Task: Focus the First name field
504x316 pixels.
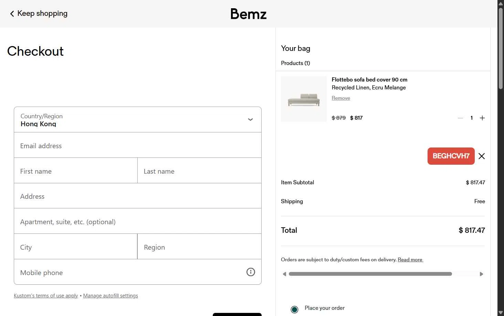Action: pyautogui.click(x=76, y=171)
